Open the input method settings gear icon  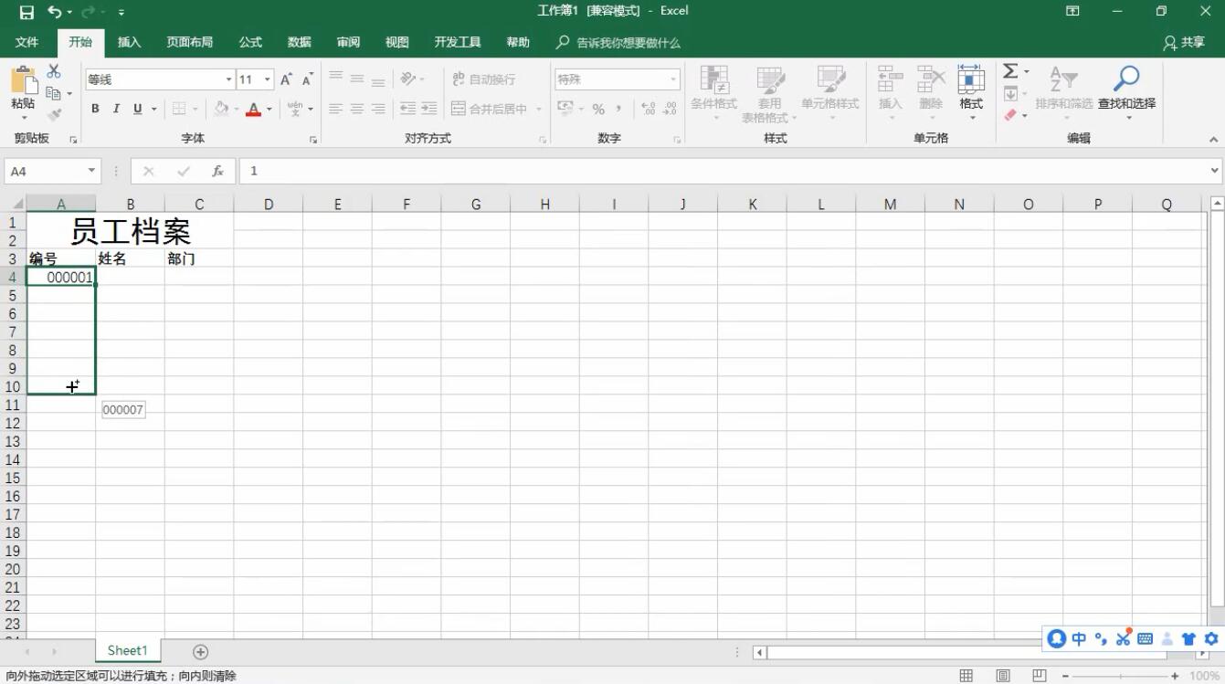[1211, 638]
